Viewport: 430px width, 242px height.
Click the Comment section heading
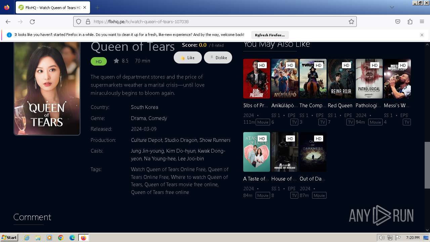click(32, 217)
